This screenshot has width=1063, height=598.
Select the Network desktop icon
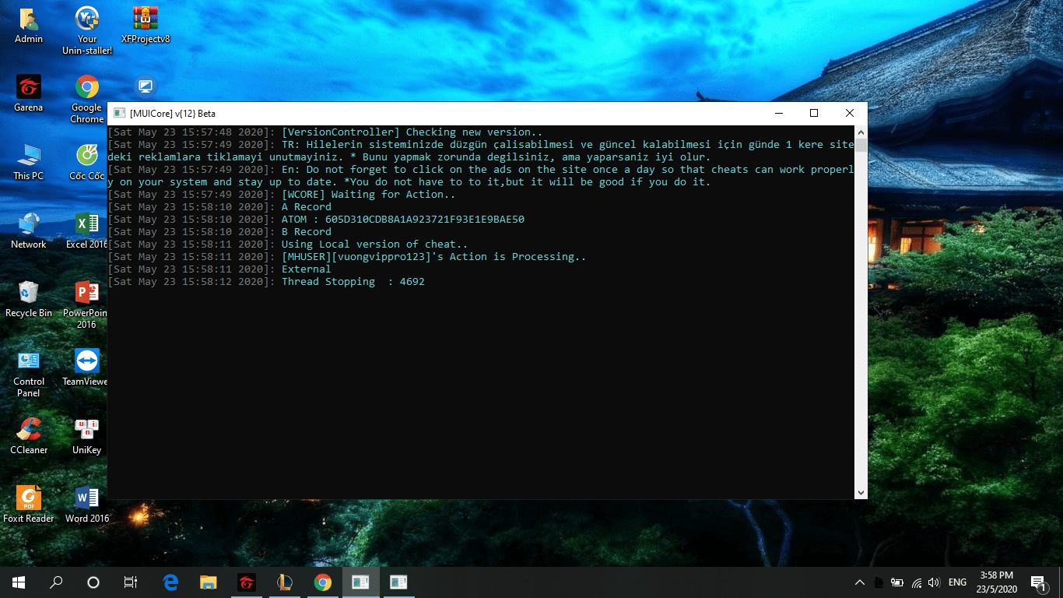(29, 230)
